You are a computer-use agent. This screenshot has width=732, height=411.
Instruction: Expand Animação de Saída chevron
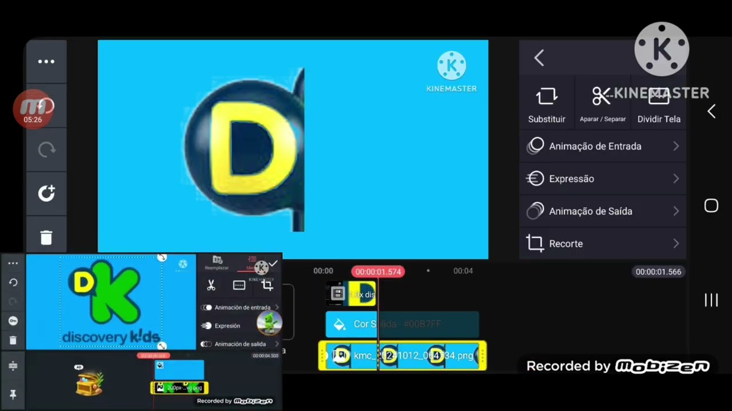coord(676,211)
